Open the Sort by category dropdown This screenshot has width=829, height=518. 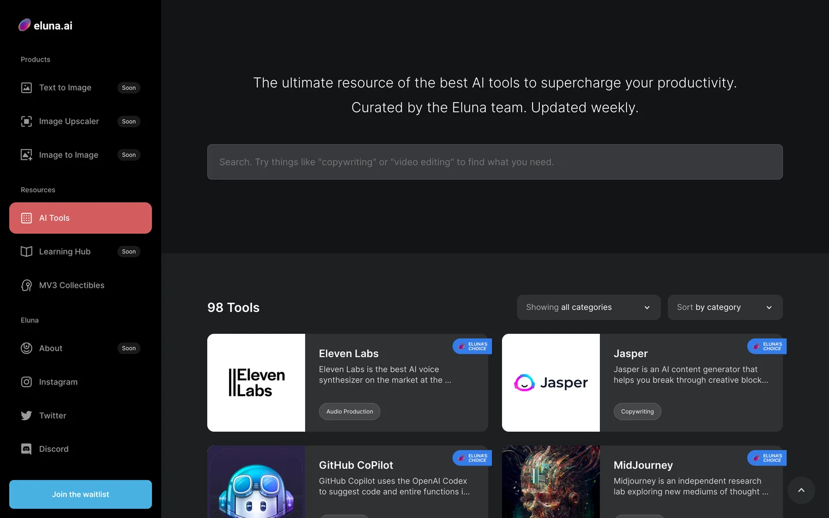[725, 307]
